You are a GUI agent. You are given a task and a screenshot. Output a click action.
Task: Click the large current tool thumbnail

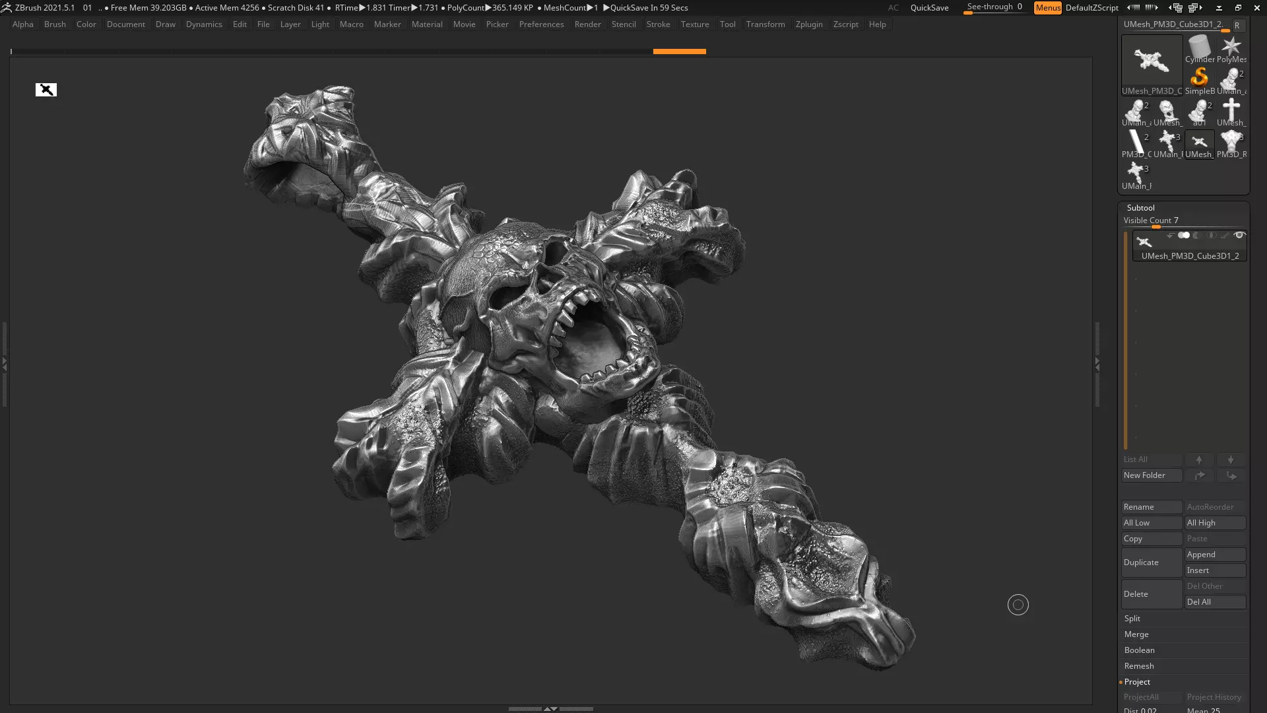pyautogui.click(x=1152, y=64)
